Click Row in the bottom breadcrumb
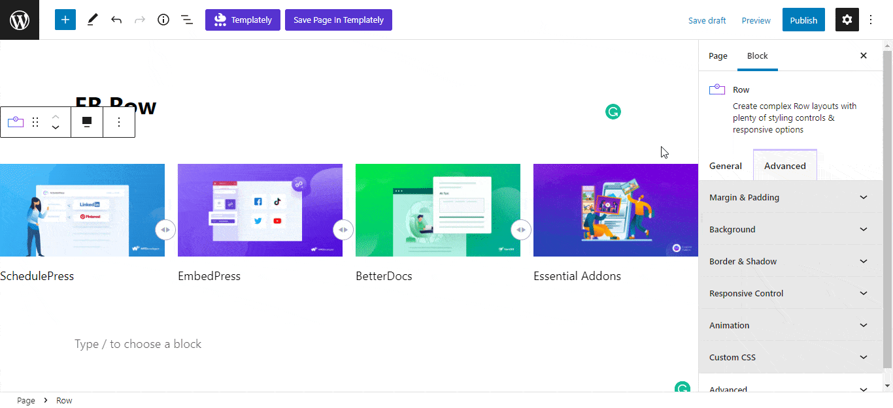The height and width of the screenshot is (408, 893). 64,401
